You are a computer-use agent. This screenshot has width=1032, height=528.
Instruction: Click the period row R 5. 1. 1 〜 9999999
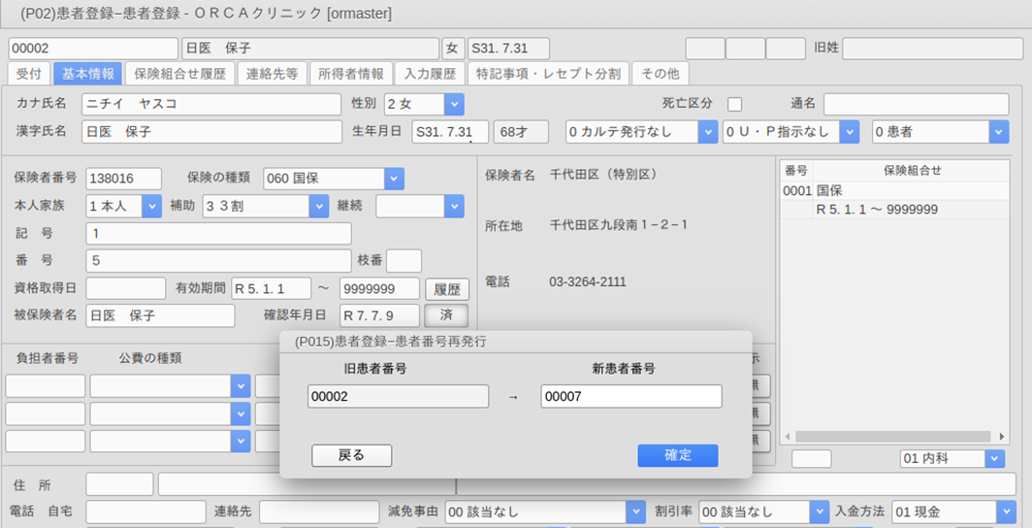(894, 210)
